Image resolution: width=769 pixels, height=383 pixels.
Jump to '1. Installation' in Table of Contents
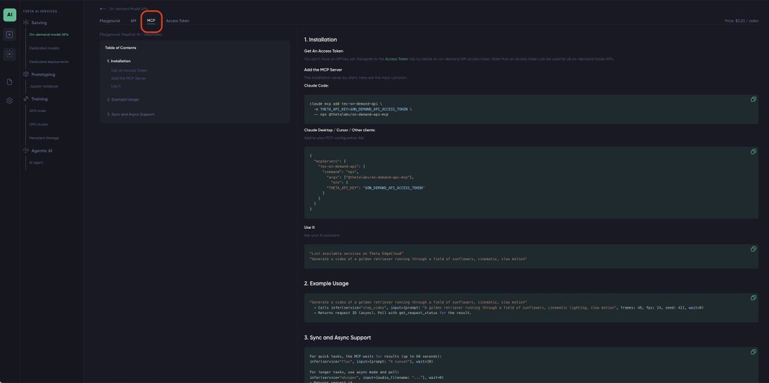(x=119, y=61)
